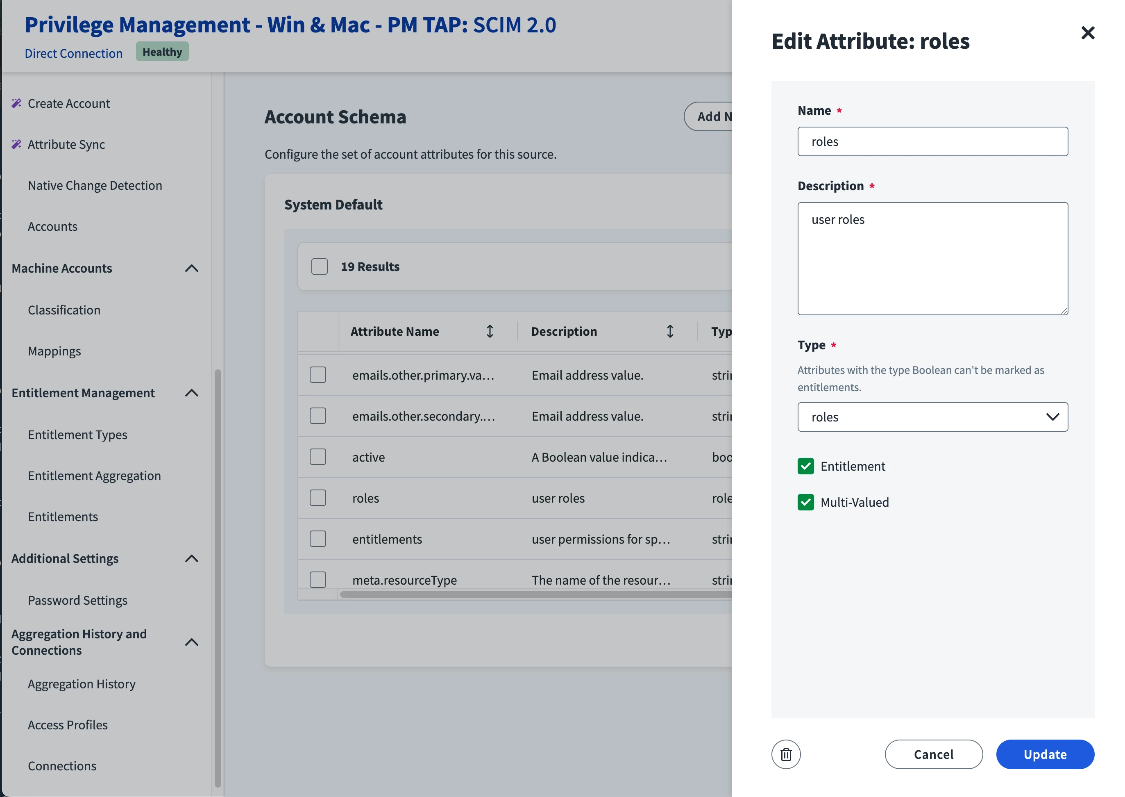Check the meta.resourceType row checkbox
This screenshot has height=797, width=1125.
[x=318, y=580]
